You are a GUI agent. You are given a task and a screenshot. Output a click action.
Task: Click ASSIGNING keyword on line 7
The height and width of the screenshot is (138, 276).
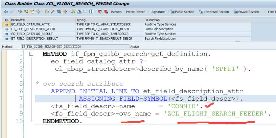pyautogui.click(x=97, y=99)
